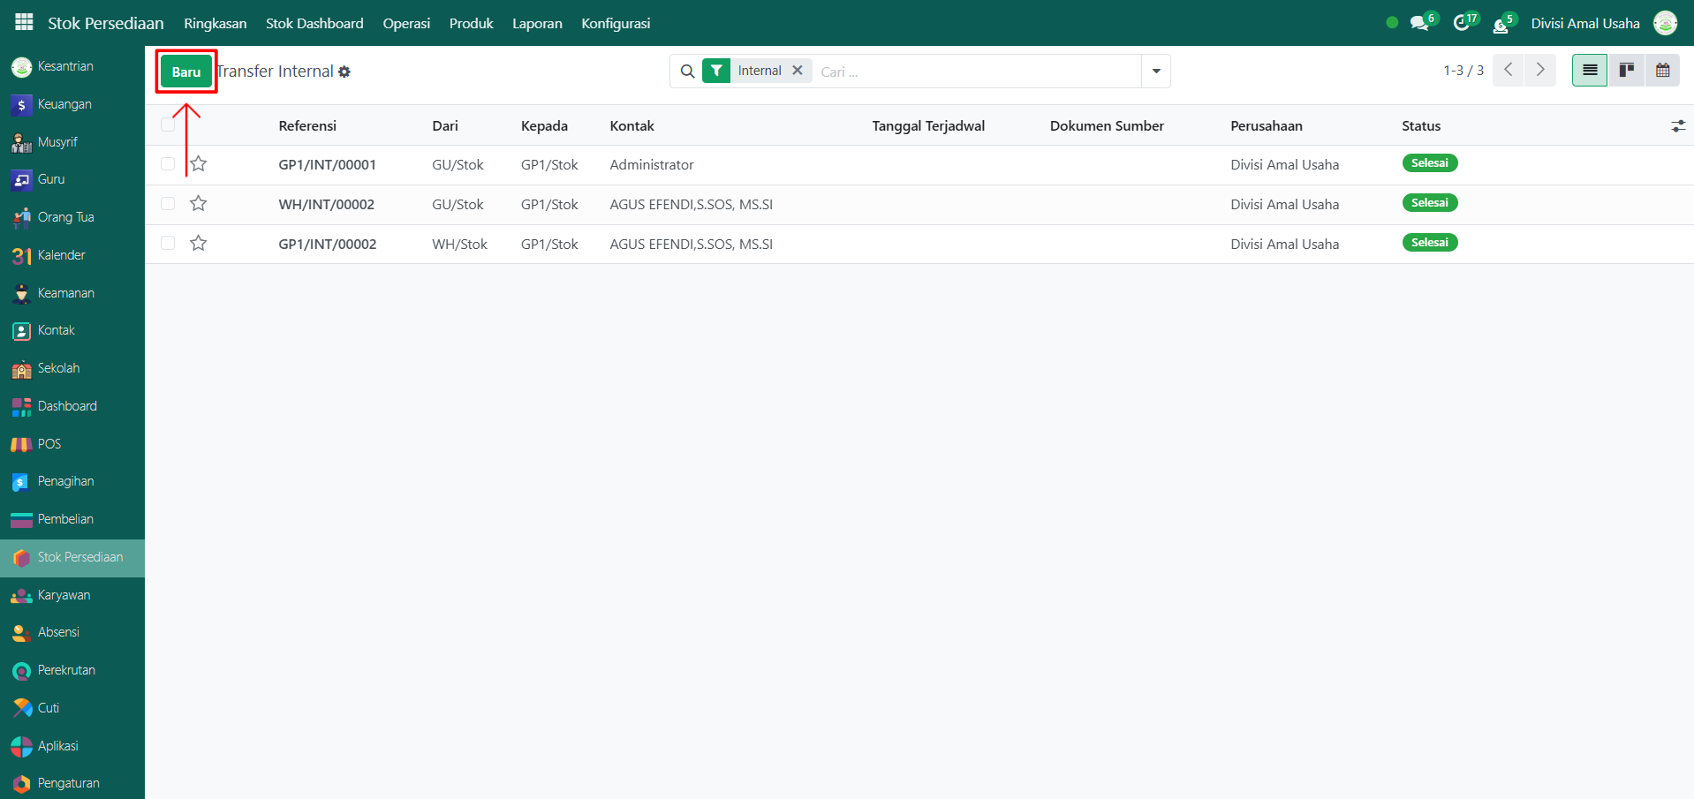Go to next page of records
Image resolution: width=1694 pixels, height=799 pixels.
[x=1540, y=71]
